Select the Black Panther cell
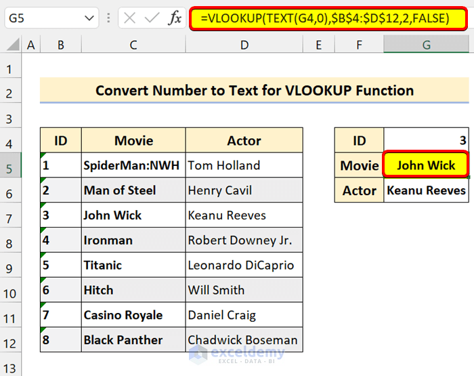474x376 pixels. pos(133,340)
